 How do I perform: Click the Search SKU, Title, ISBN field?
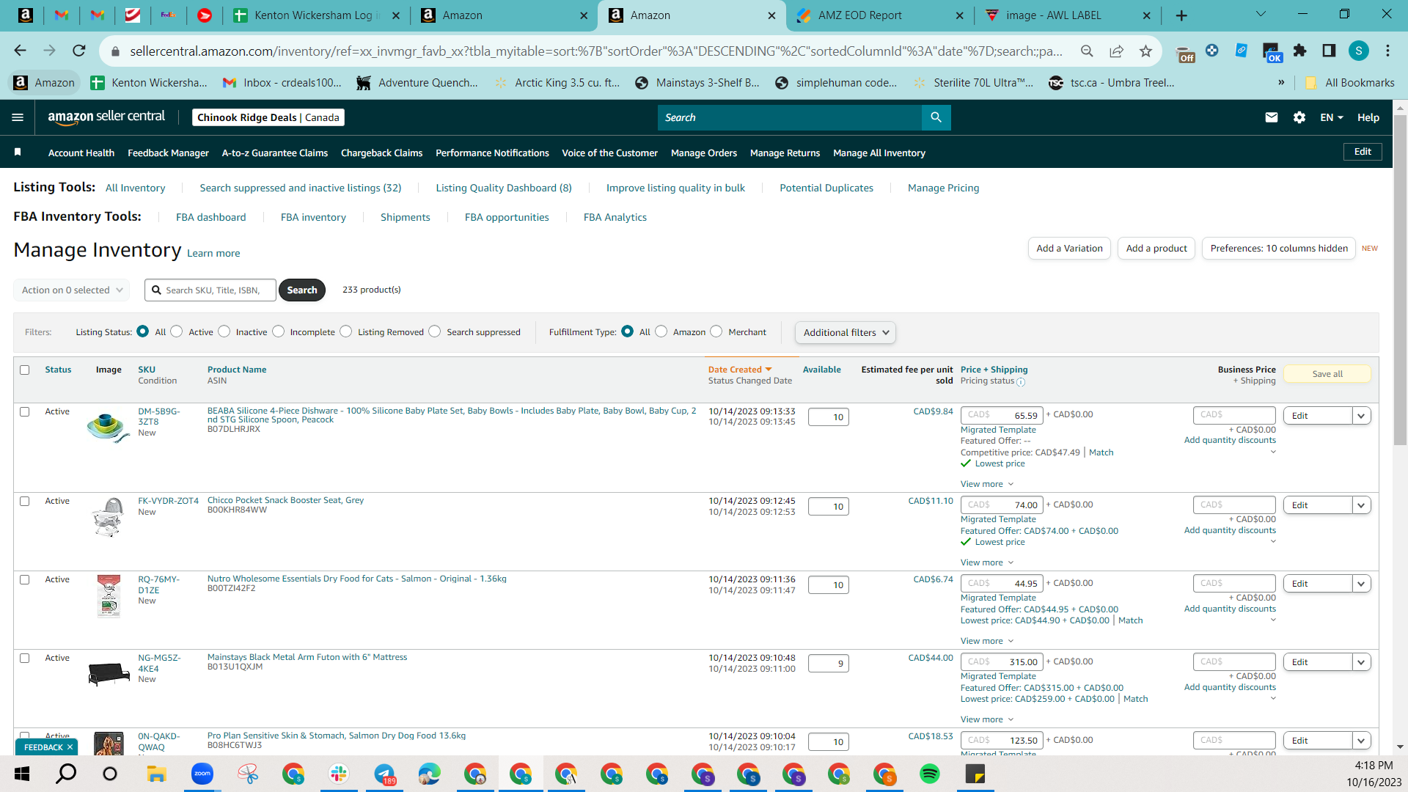(210, 290)
